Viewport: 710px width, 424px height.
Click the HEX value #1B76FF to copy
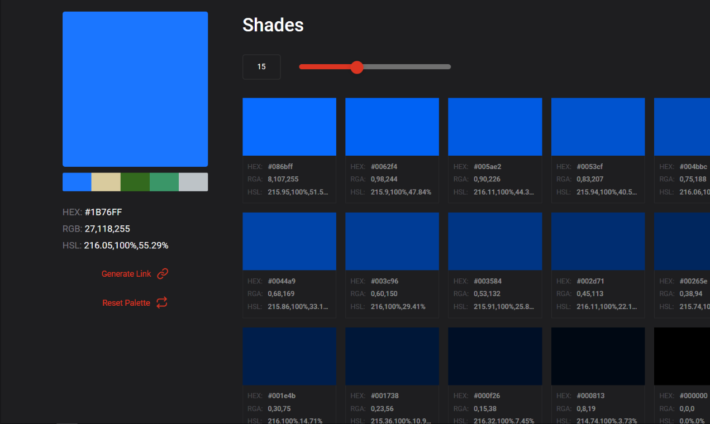pyautogui.click(x=104, y=212)
